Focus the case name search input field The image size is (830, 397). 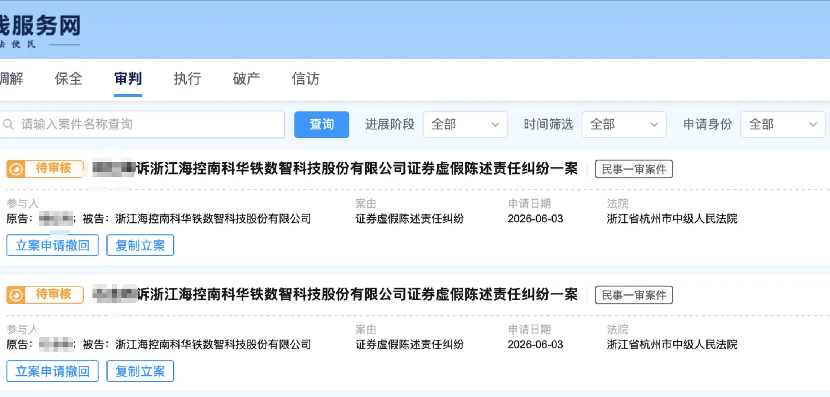pyautogui.click(x=142, y=124)
